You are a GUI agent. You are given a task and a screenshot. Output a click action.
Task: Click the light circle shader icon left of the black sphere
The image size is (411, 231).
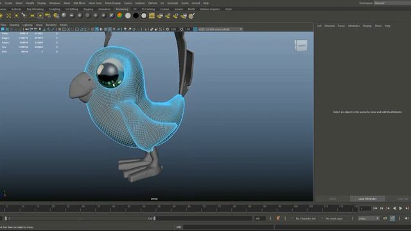[x=128, y=15]
